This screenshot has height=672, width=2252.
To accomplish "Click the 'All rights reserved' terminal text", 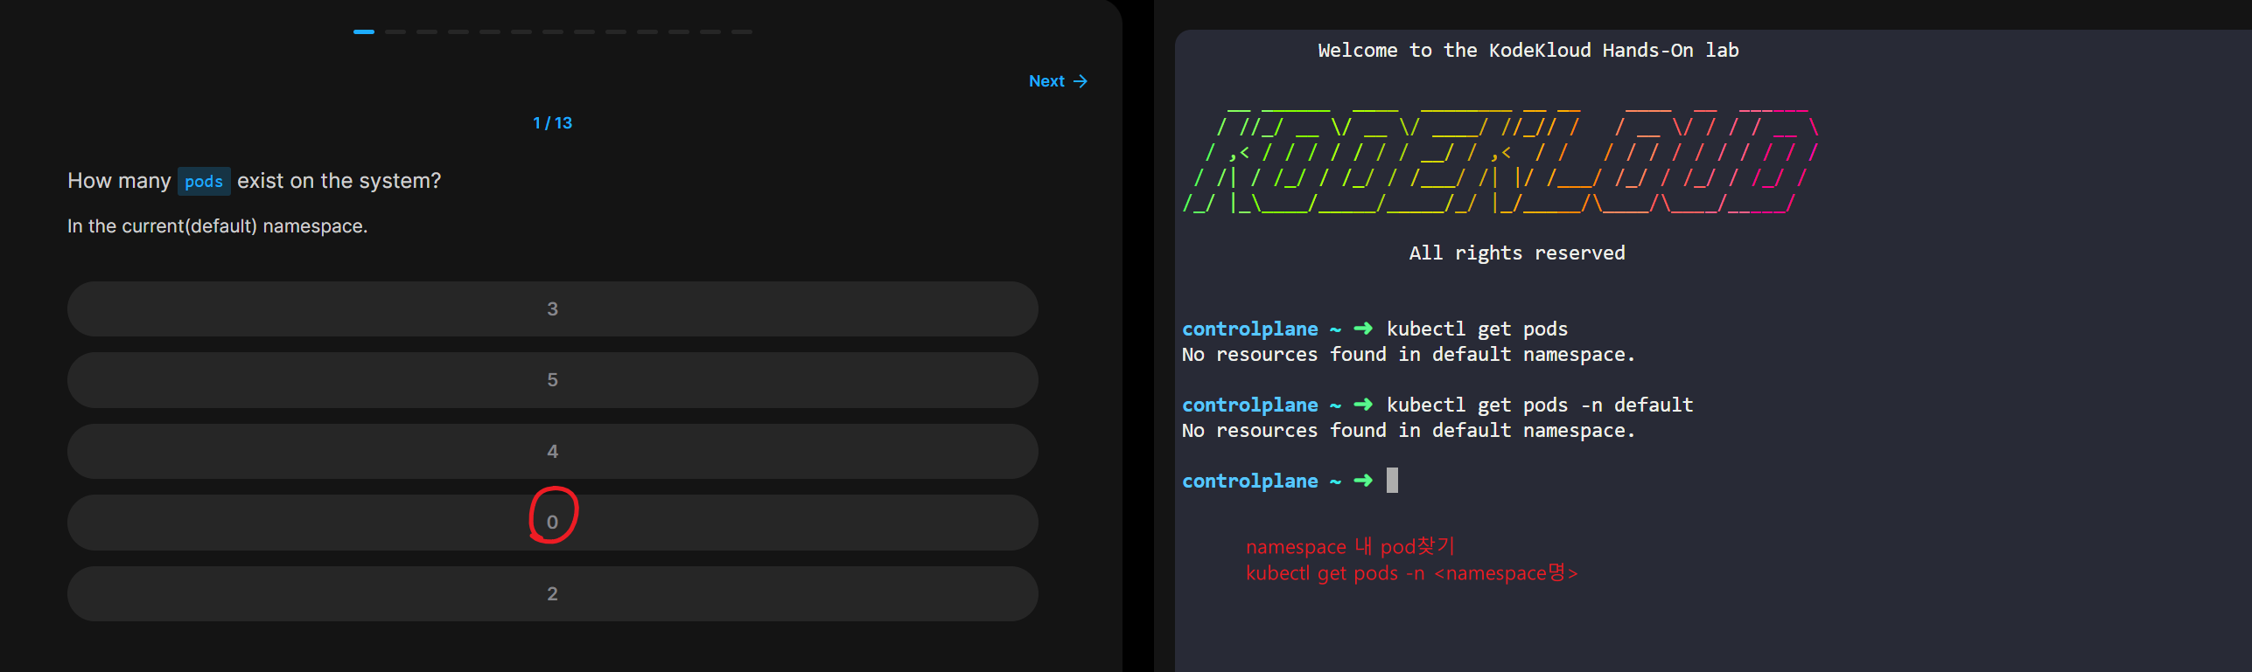I will (1517, 253).
